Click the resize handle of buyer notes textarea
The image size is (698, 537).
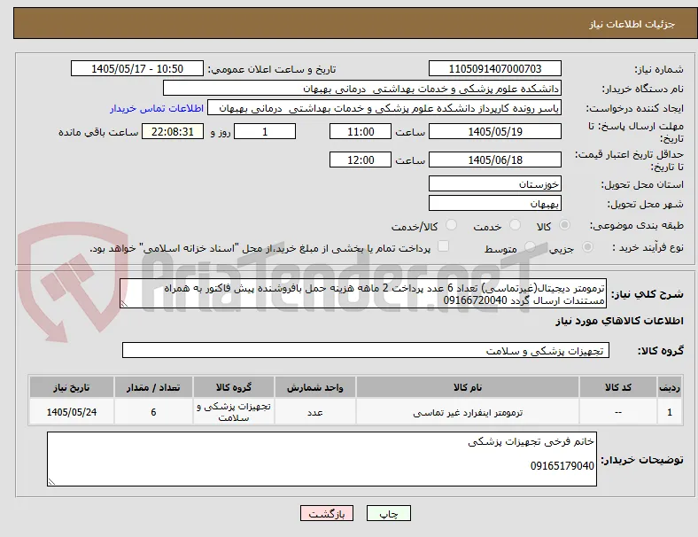[x=51, y=482]
